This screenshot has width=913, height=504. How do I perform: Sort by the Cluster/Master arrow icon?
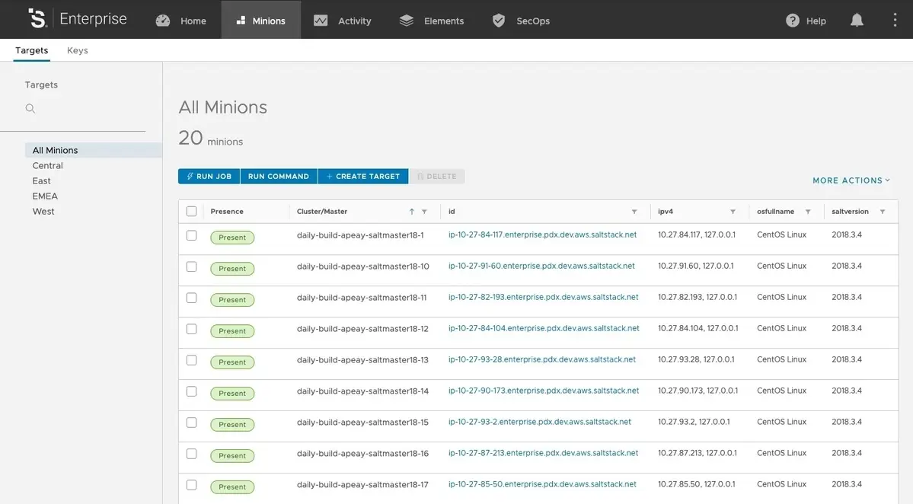(412, 211)
